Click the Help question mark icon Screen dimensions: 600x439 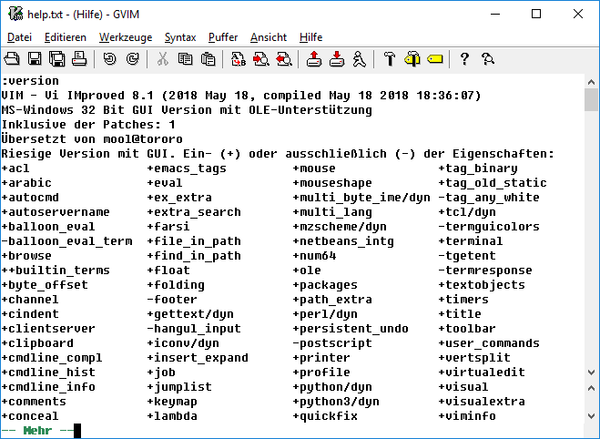(464, 59)
